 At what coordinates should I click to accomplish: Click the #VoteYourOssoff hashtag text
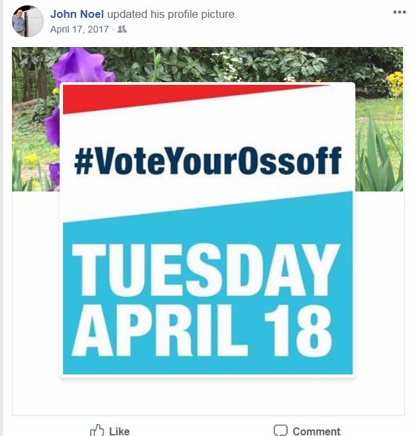coord(207,161)
